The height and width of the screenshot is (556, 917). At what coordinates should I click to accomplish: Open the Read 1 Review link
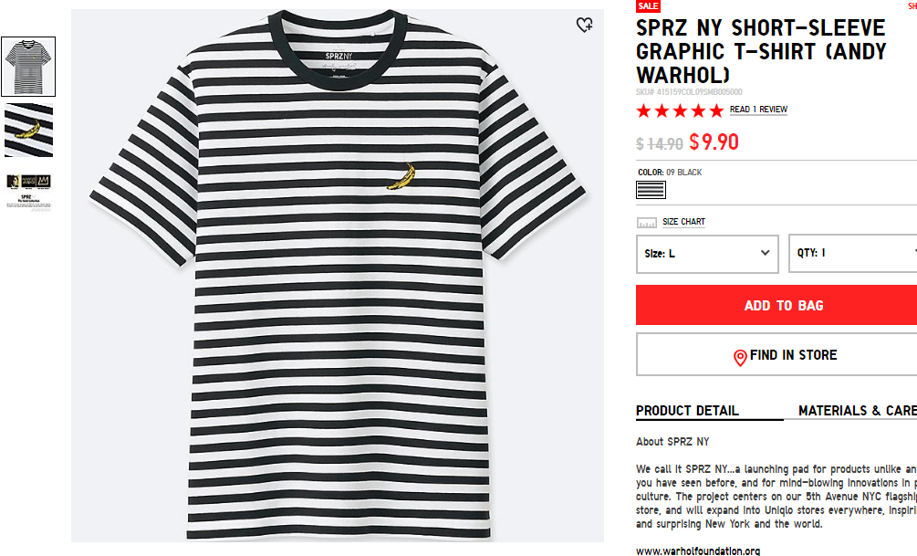(x=758, y=110)
